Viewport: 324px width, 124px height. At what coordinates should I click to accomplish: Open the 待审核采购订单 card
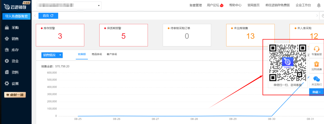pyautogui.click(x=187, y=35)
